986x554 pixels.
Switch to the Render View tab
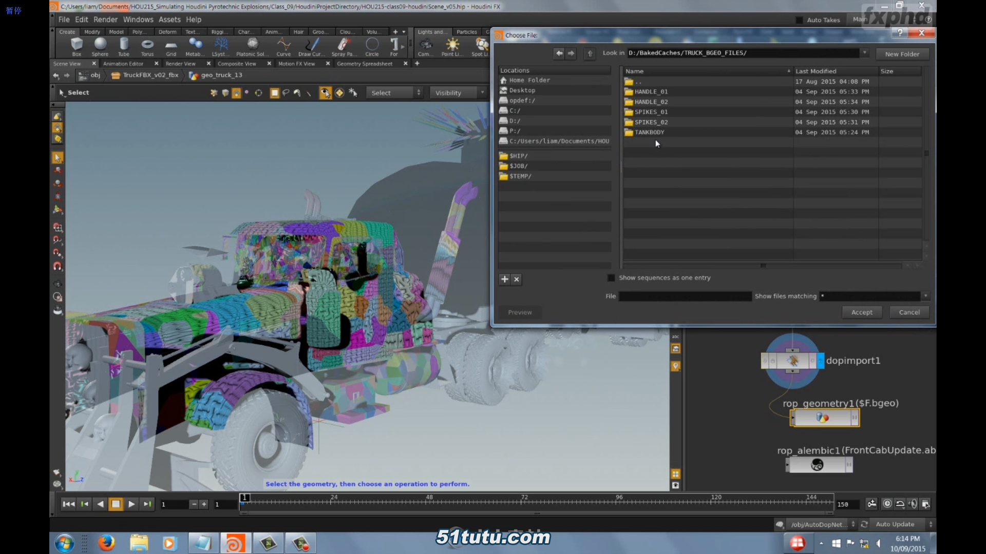181,64
